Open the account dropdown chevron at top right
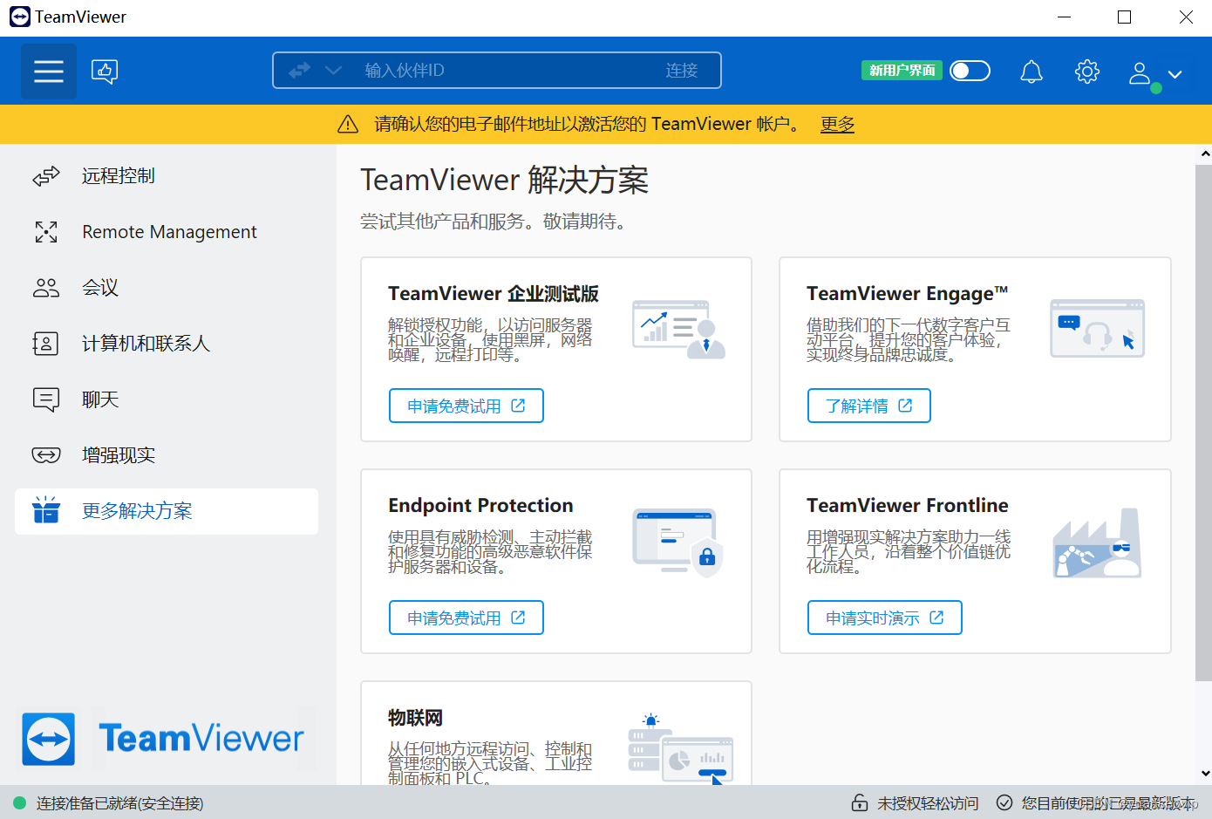Image resolution: width=1212 pixels, height=819 pixels. [1175, 74]
